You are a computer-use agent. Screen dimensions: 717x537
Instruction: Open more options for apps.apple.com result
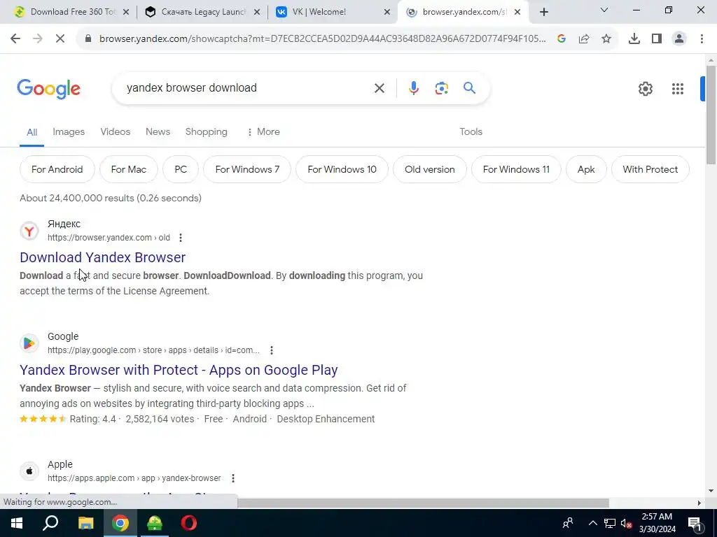tap(233, 478)
